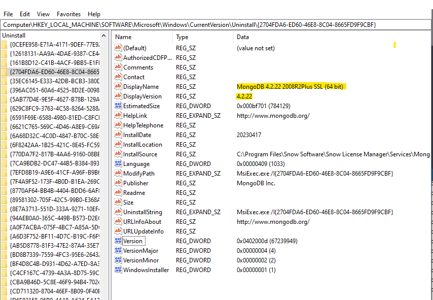Select the {5AB77D4E-9E5F-4627 registry key
The height and width of the screenshot is (300, 433).
click(x=54, y=99)
